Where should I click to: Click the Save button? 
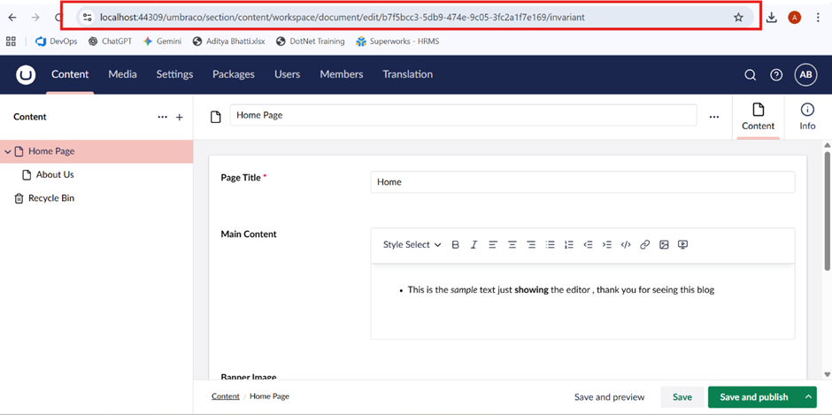(682, 397)
